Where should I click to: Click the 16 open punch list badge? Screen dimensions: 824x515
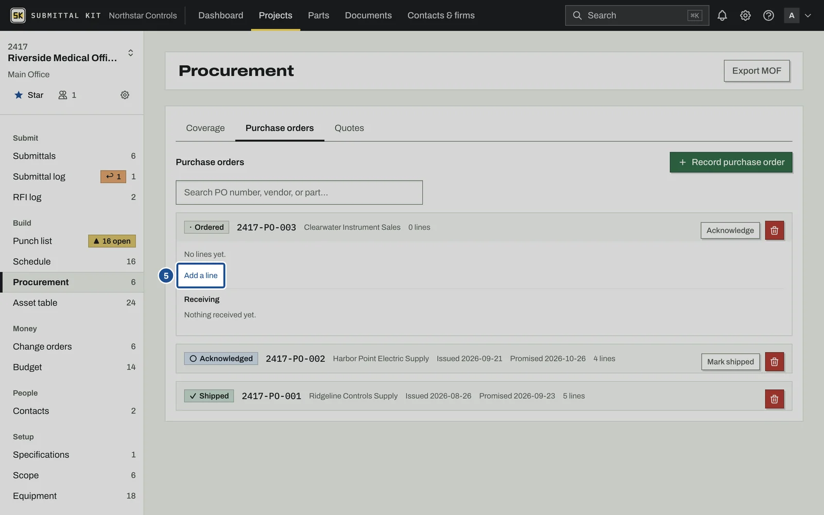tap(112, 241)
